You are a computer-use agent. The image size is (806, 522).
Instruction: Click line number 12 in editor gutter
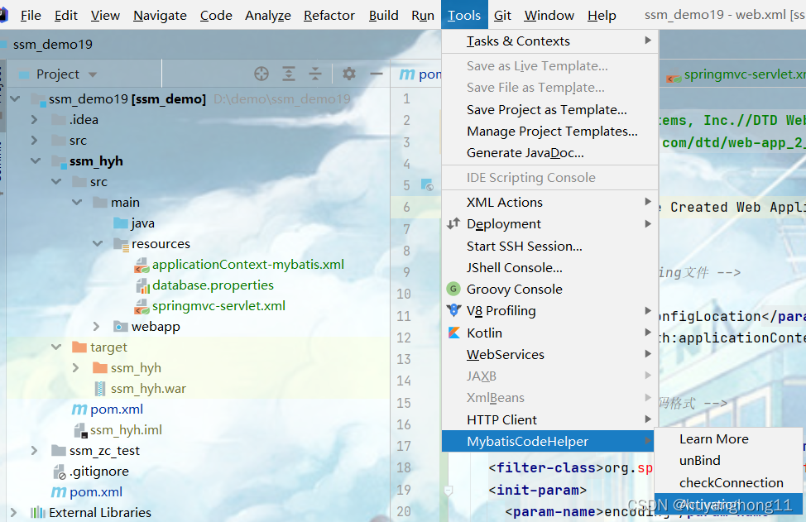click(404, 338)
